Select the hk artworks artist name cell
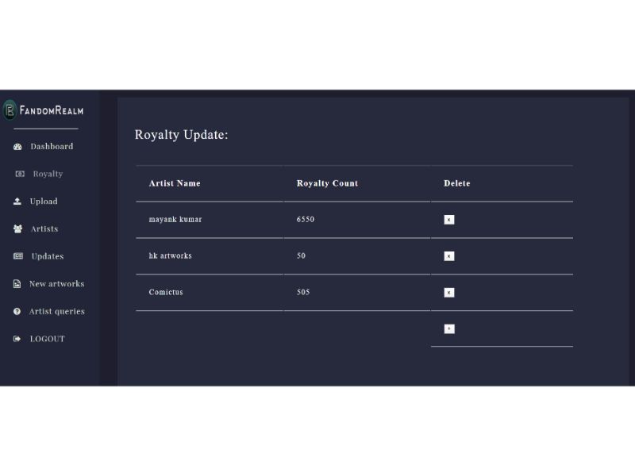The height and width of the screenshot is (476, 635). [170, 256]
